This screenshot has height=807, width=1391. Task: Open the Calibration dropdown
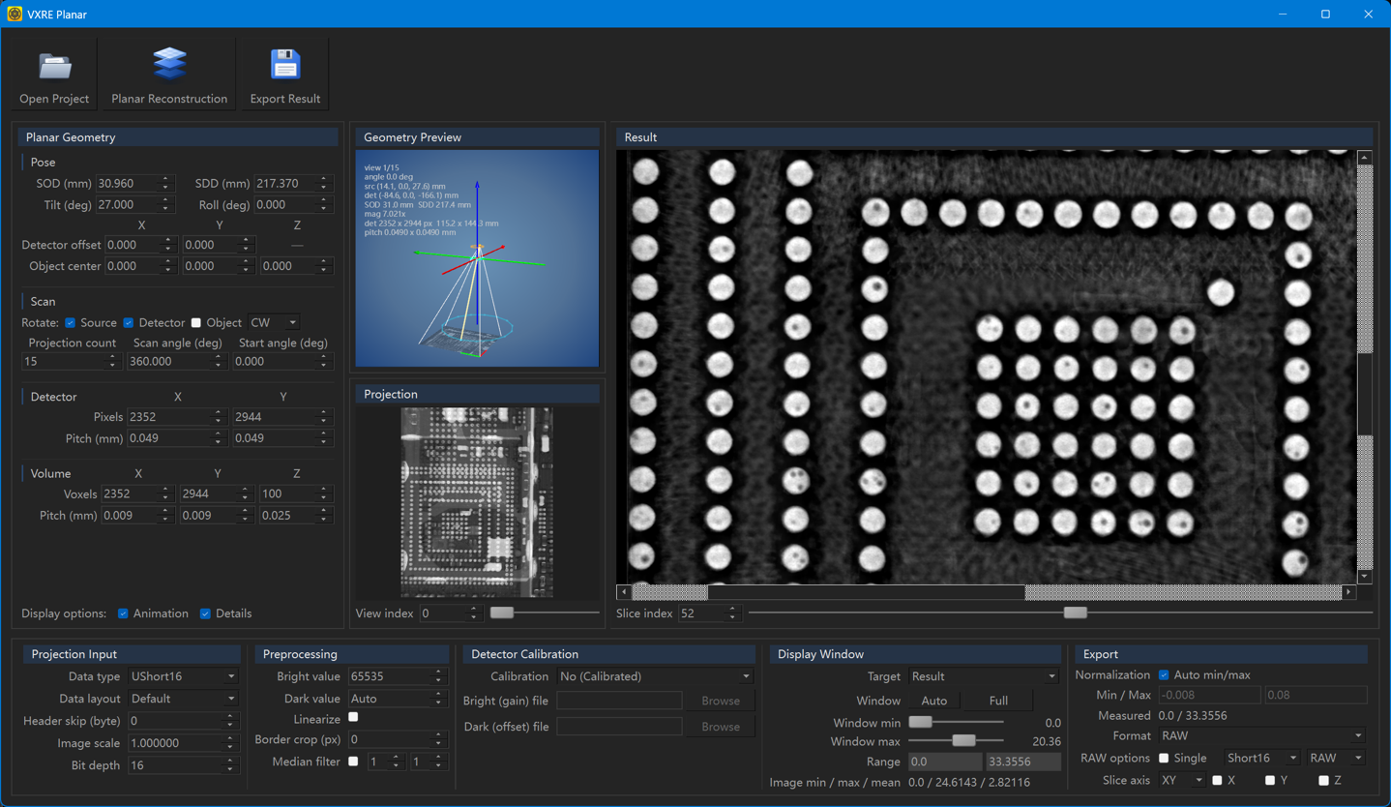655,676
